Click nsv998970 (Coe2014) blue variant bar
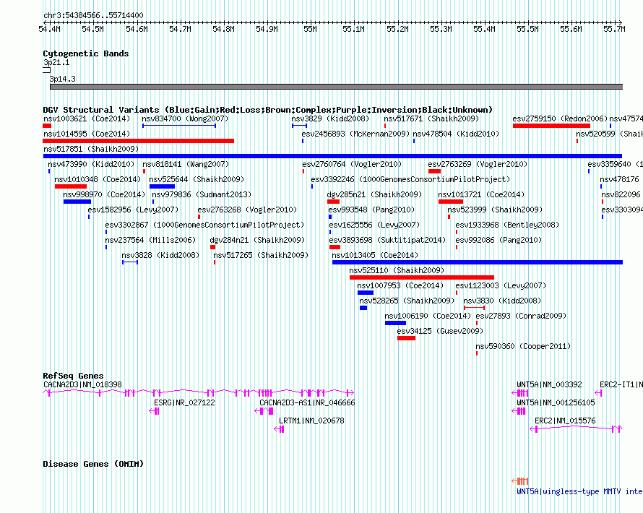643x513 pixels. point(77,202)
